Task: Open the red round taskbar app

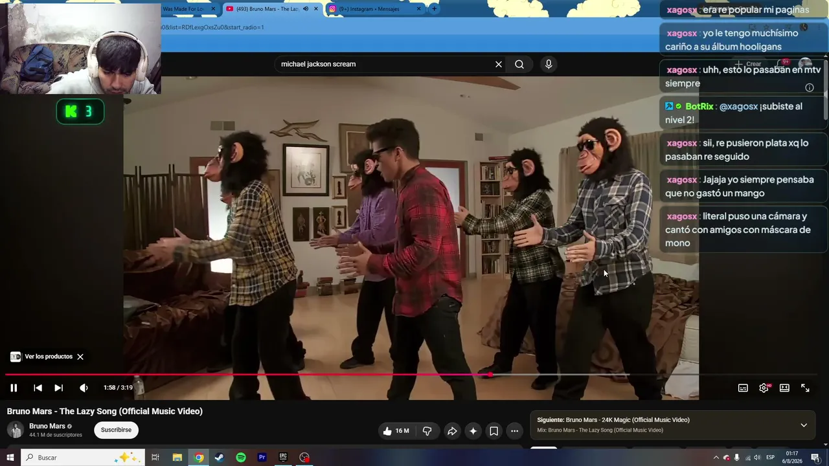Action: [x=304, y=458]
